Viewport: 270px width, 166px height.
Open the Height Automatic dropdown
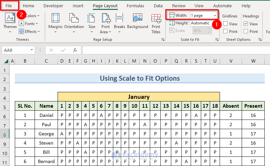[x=201, y=23]
